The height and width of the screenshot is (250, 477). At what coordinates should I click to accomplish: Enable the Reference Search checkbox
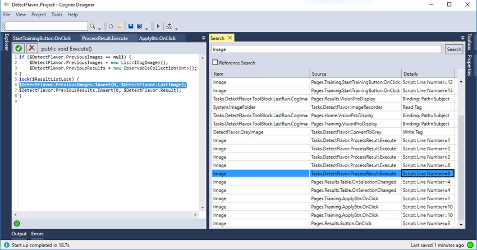pos(215,63)
